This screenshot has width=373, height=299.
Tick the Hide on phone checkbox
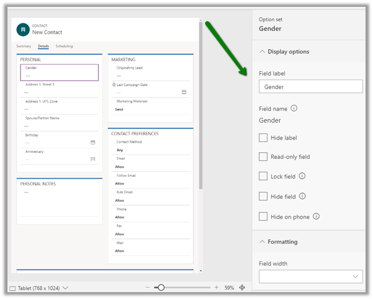pos(263,217)
